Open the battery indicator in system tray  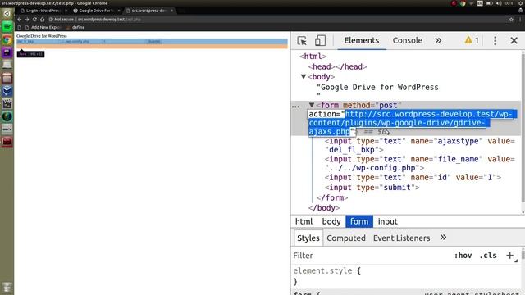tap(490, 3)
